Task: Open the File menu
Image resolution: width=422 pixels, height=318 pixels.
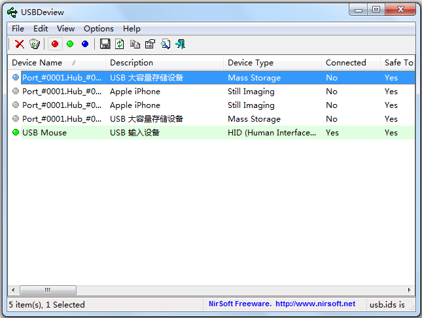Action: pos(18,29)
